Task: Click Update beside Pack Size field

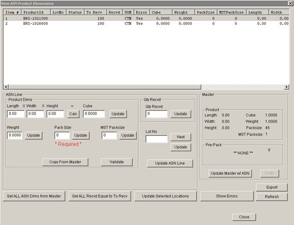Action: point(81,135)
